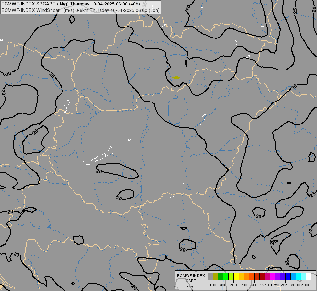Viewport: 317px width, 291px height.
Task: Click the J/kg unit label in legend
Action: (191, 286)
